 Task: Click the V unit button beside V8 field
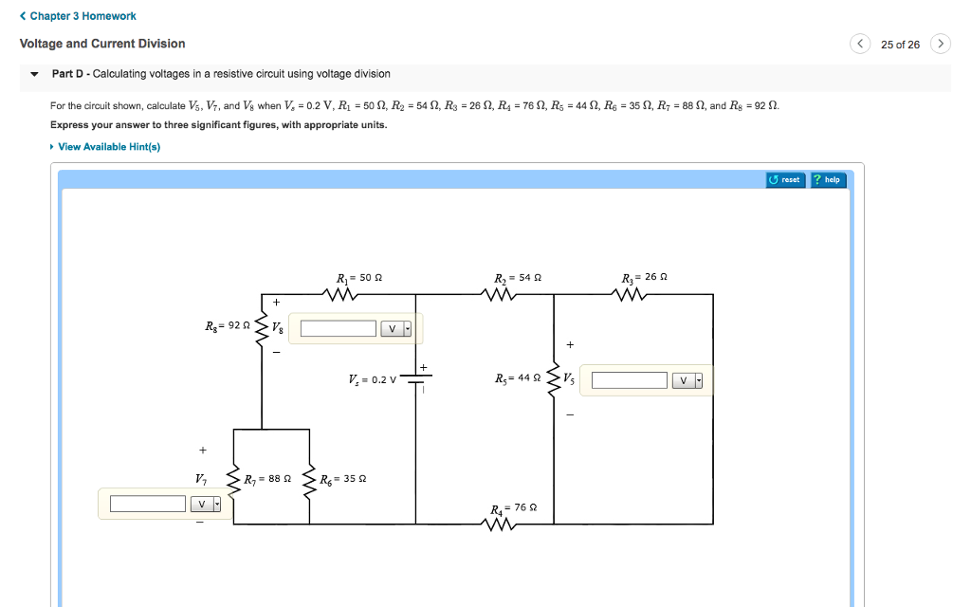[392, 328]
